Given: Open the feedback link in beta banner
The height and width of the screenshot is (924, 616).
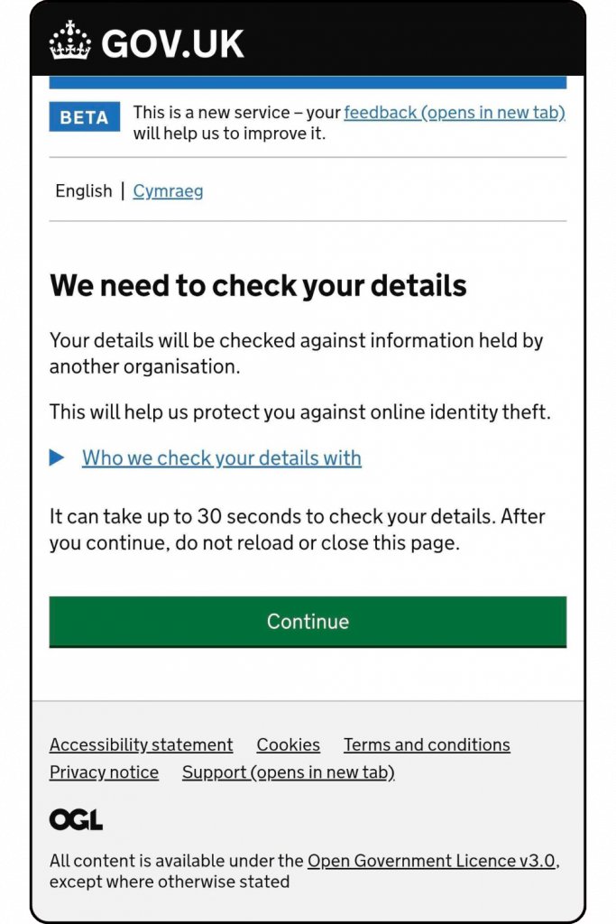Looking at the screenshot, I should tap(454, 112).
